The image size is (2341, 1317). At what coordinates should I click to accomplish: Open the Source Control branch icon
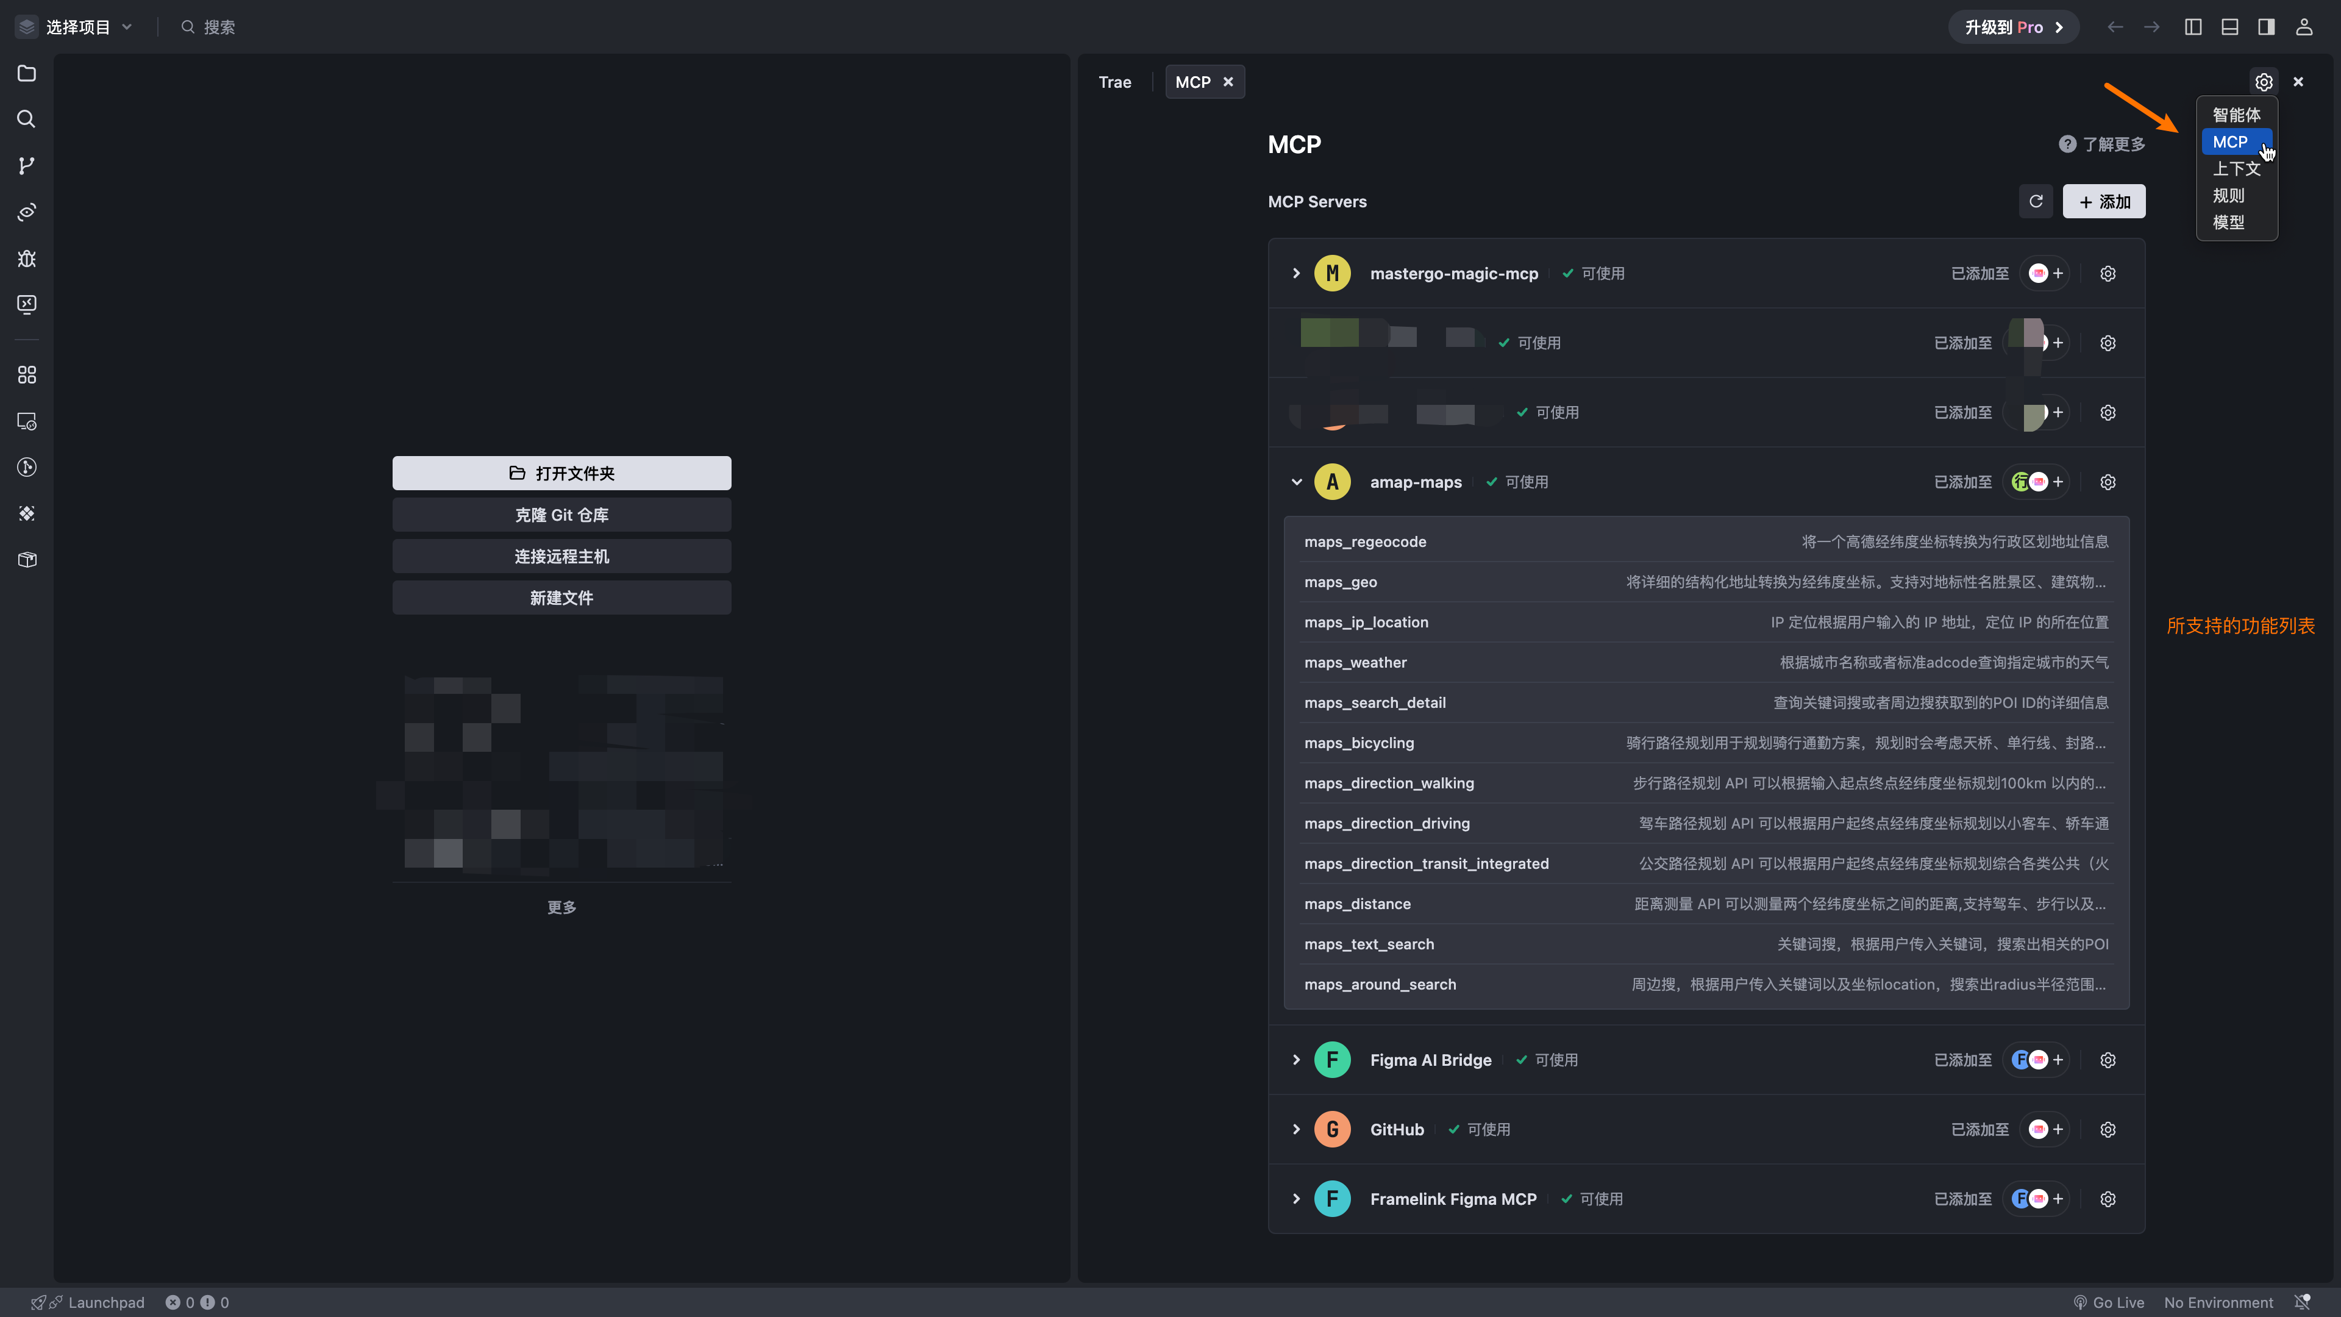pyautogui.click(x=26, y=165)
